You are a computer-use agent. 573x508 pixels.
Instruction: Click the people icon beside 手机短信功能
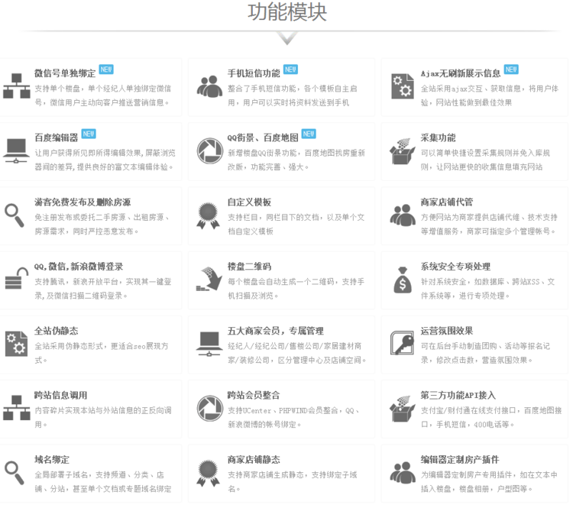coord(209,86)
